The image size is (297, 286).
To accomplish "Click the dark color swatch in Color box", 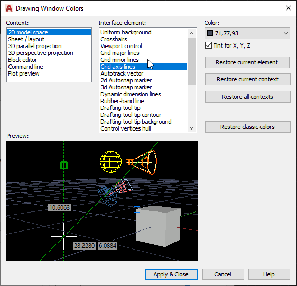I will pos(210,33).
